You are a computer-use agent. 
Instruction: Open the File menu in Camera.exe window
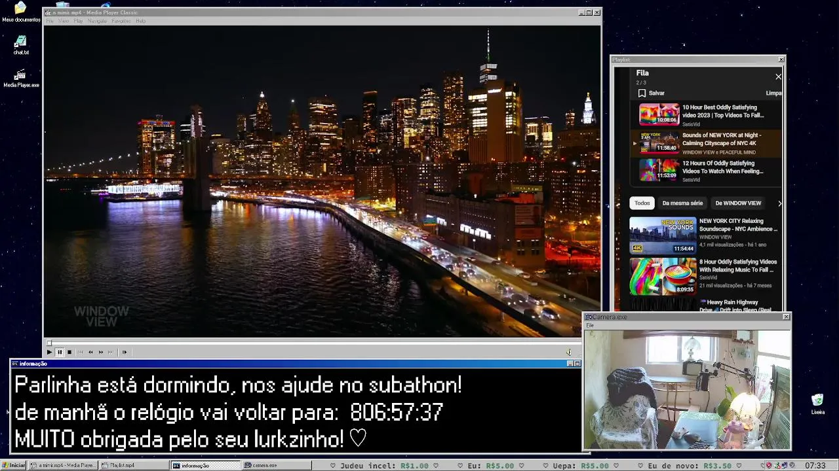(590, 325)
